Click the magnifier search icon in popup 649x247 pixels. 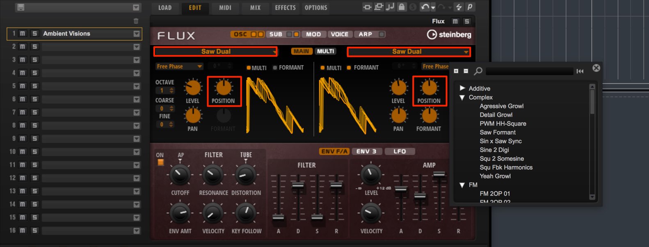[x=478, y=71]
